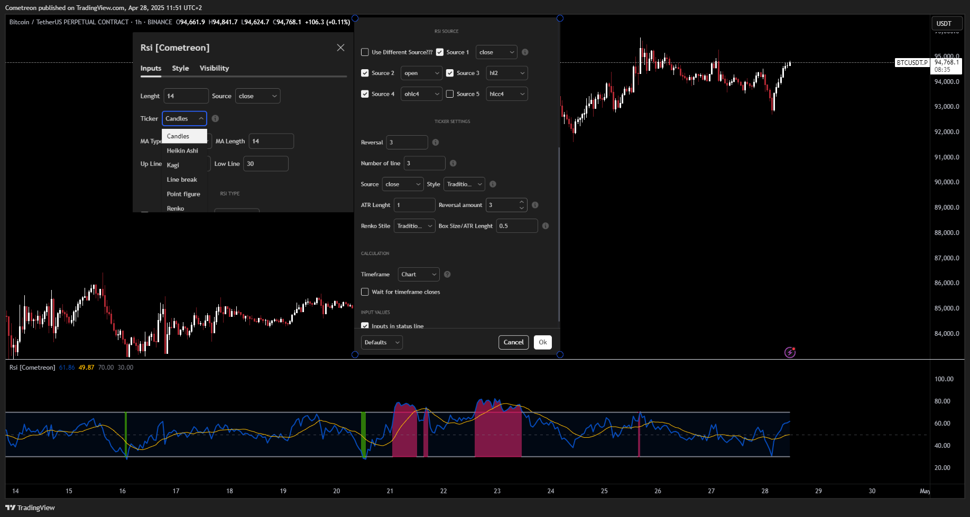Click info icon next to Reversal field
Image resolution: width=970 pixels, height=517 pixels.
point(436,143)
